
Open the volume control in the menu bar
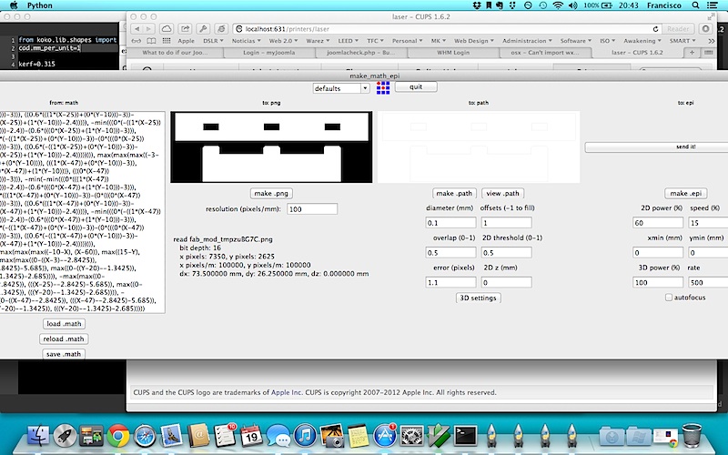coord(573,5)
